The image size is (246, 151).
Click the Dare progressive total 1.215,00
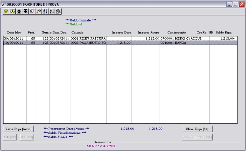tap(127, 129)
